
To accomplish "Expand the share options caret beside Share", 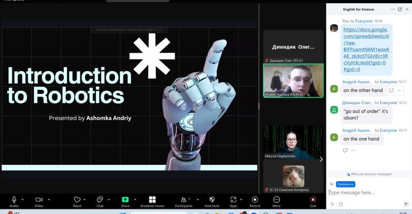I will 135,200.
